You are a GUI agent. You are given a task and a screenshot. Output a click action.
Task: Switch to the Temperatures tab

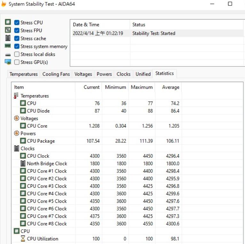click(24, 74)
